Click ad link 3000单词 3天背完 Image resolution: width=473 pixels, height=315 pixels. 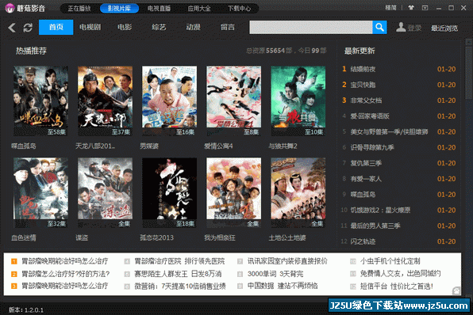(x=275, y=274)
